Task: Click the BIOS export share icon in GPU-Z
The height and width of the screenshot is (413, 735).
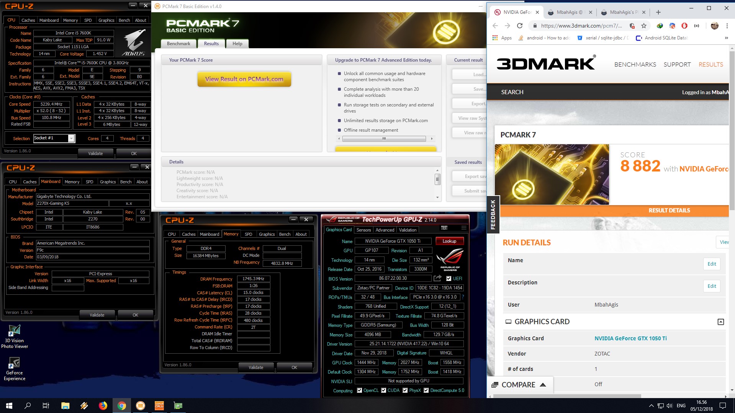Action: 437,278
